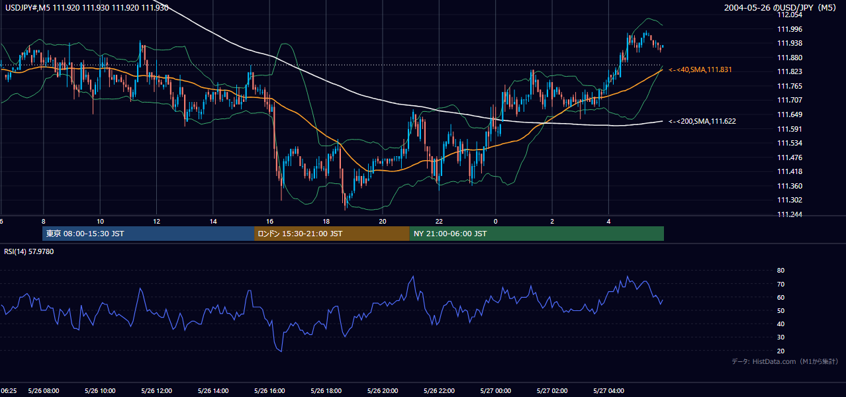
Task: Select the Tokyo session bar 08:00-15:30 JST
Action: (148, 234)
